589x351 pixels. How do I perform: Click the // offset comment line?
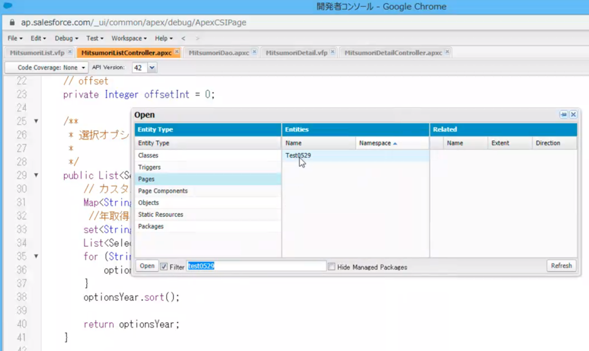(86, 81)
